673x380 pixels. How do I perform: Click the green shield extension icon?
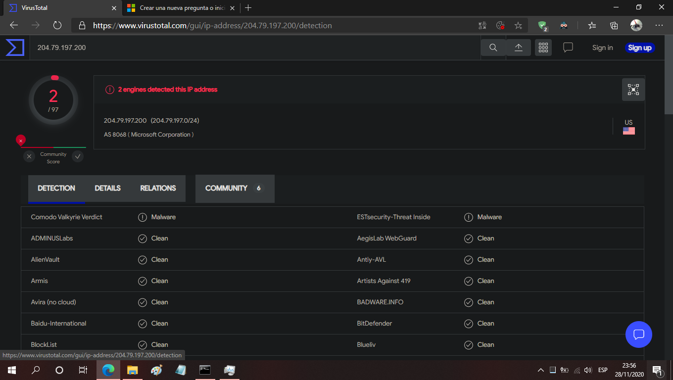click(x=543, y=26)
